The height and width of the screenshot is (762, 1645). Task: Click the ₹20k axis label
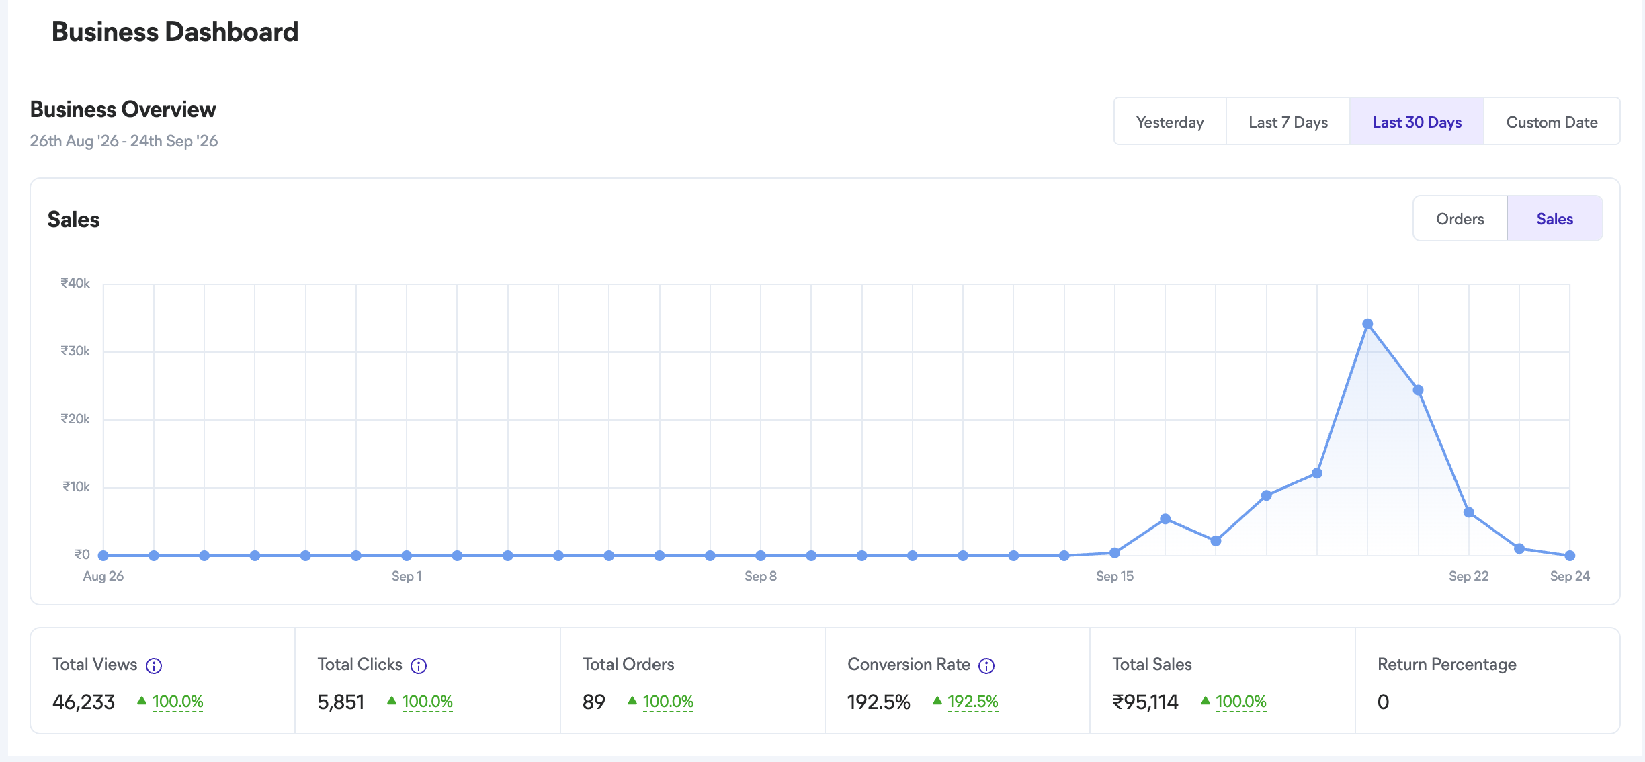[x=75, y=419]
